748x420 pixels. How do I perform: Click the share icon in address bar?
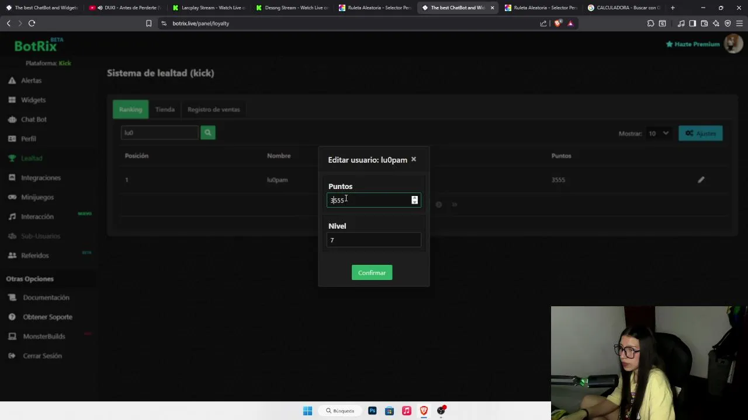[543, 23]
